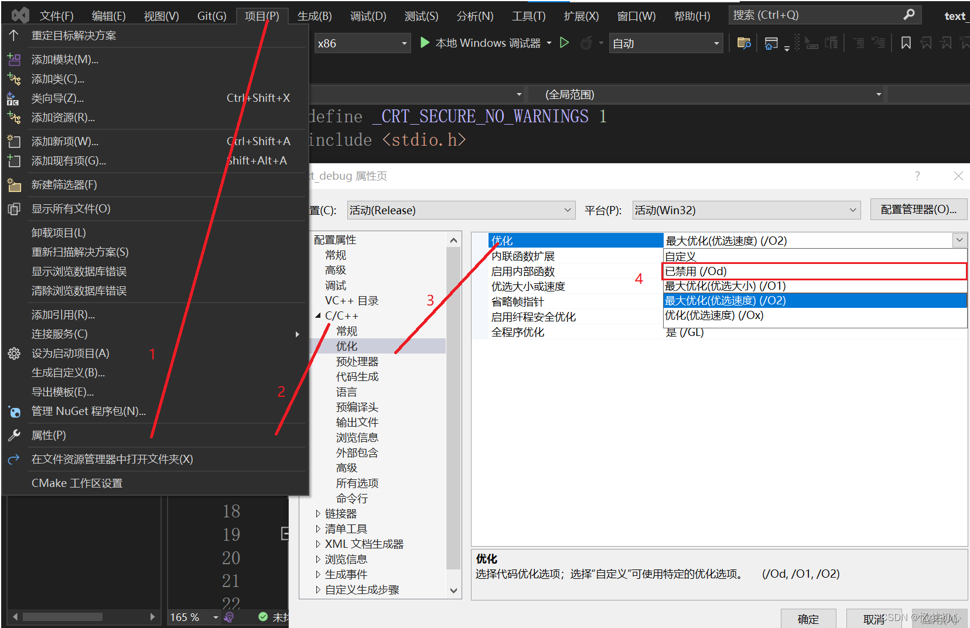Choose 设为启动项目(A) menu entry
This screenshot has height=628, width=970.
(155, 354)
